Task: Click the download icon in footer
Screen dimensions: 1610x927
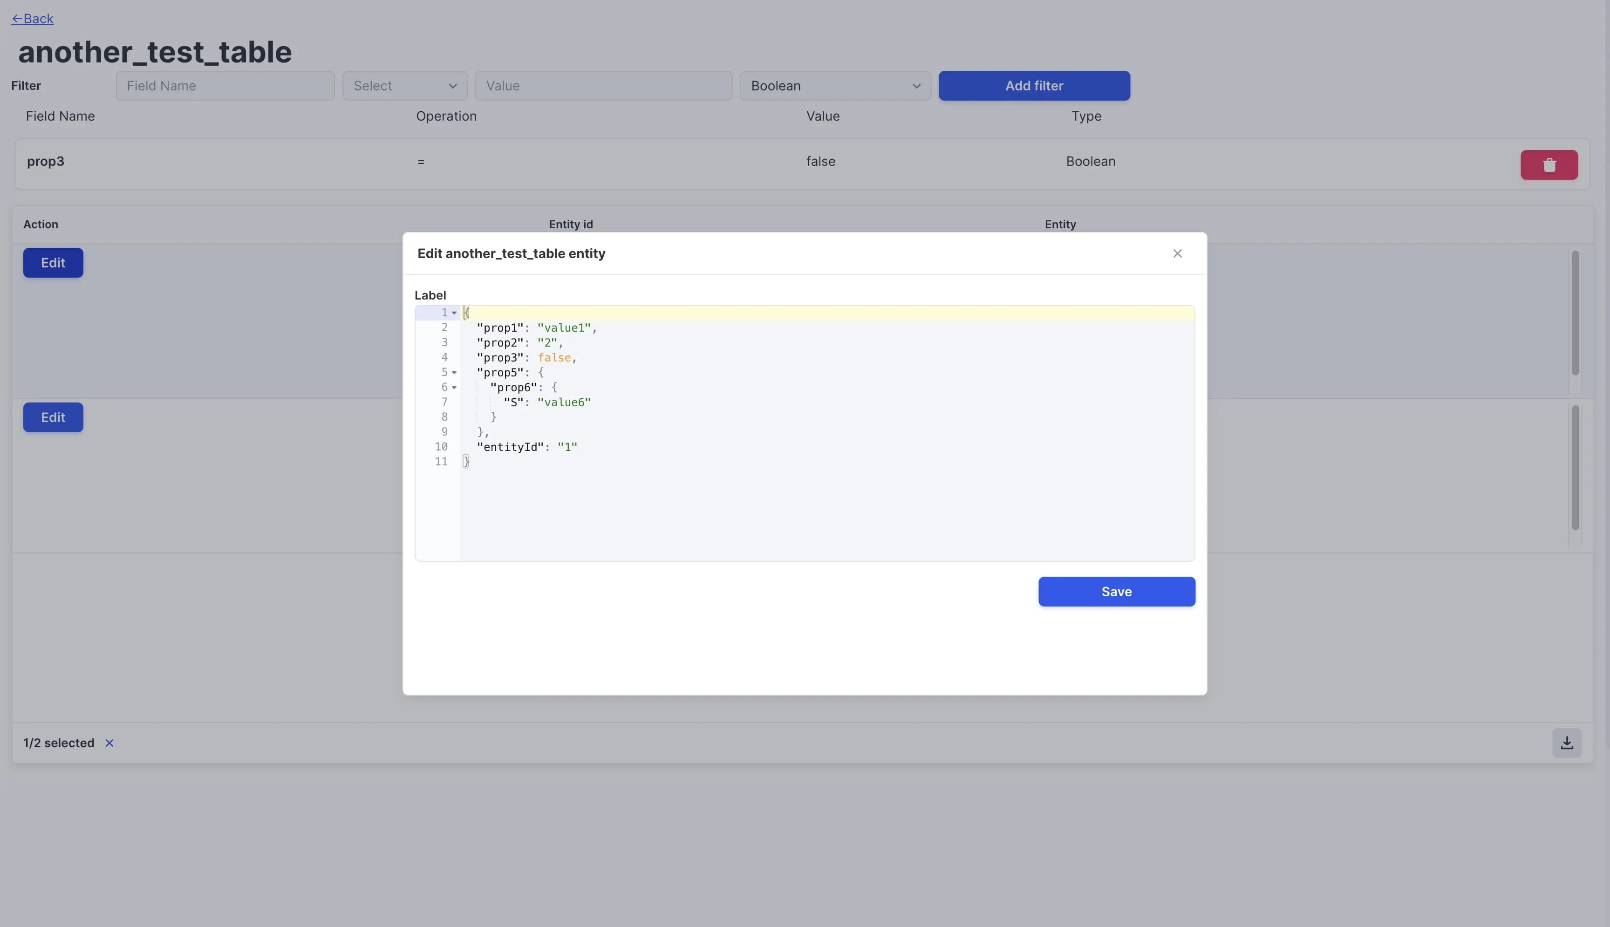Action: click(x=1566, y=743)
